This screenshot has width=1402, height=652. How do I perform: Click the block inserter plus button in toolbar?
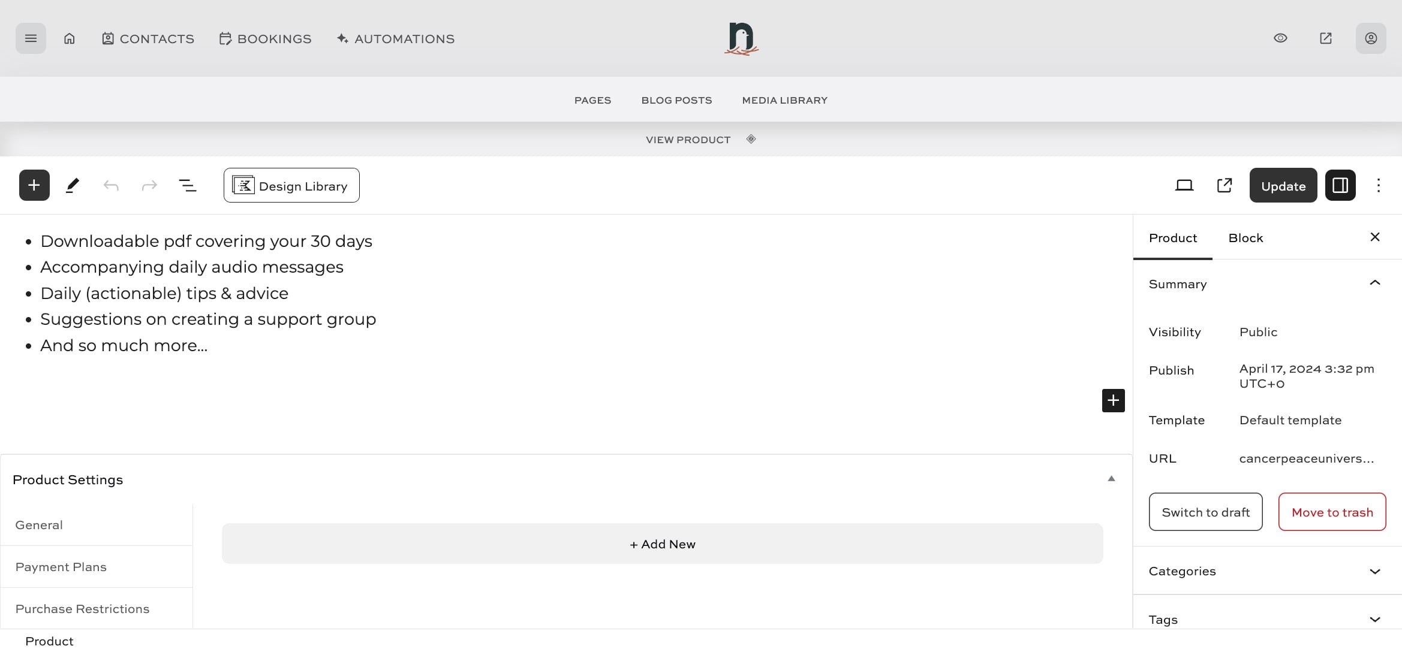coord(34,185)
